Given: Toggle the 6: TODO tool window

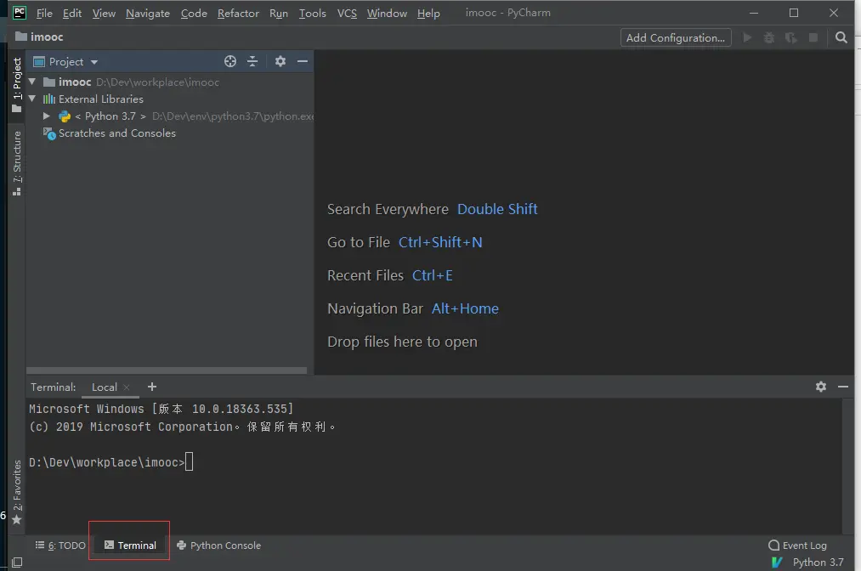Looking at the screenshot, I should coord(60,546).
